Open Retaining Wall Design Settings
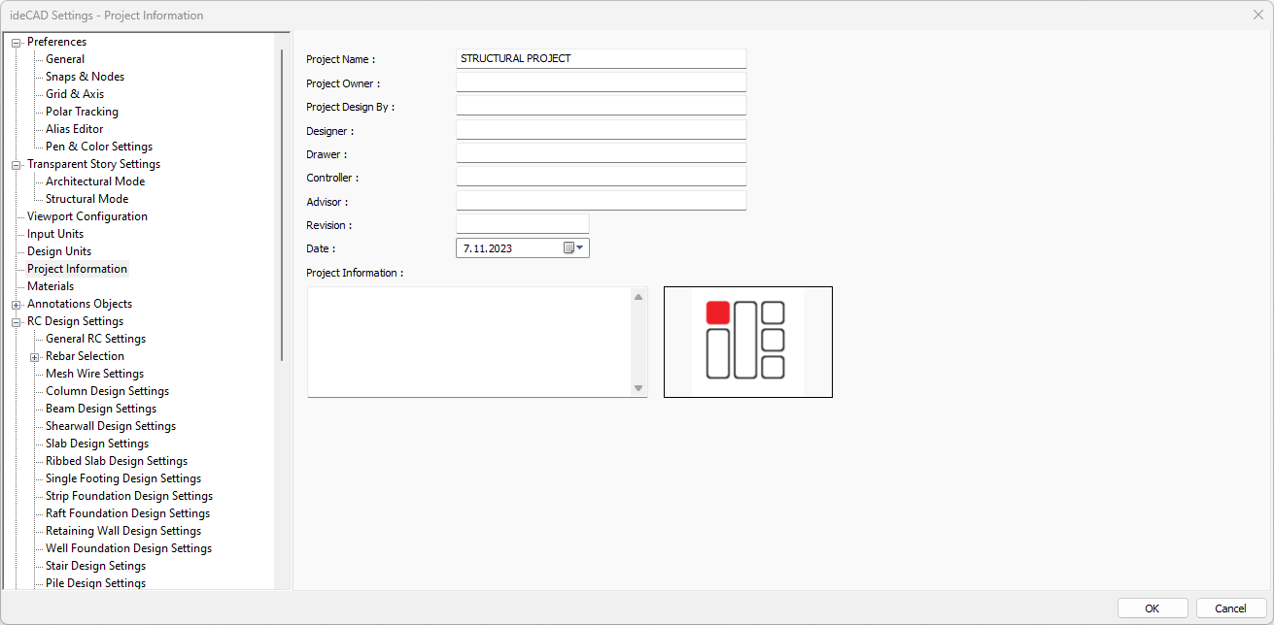This screenshot has height=625, width=1274. coord(122,530)
